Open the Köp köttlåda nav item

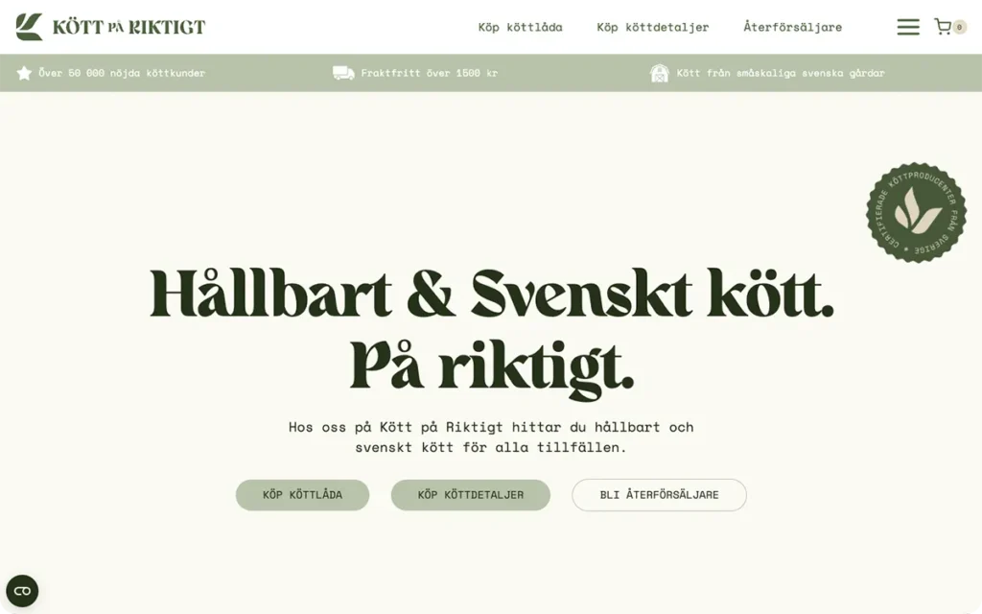521,27
